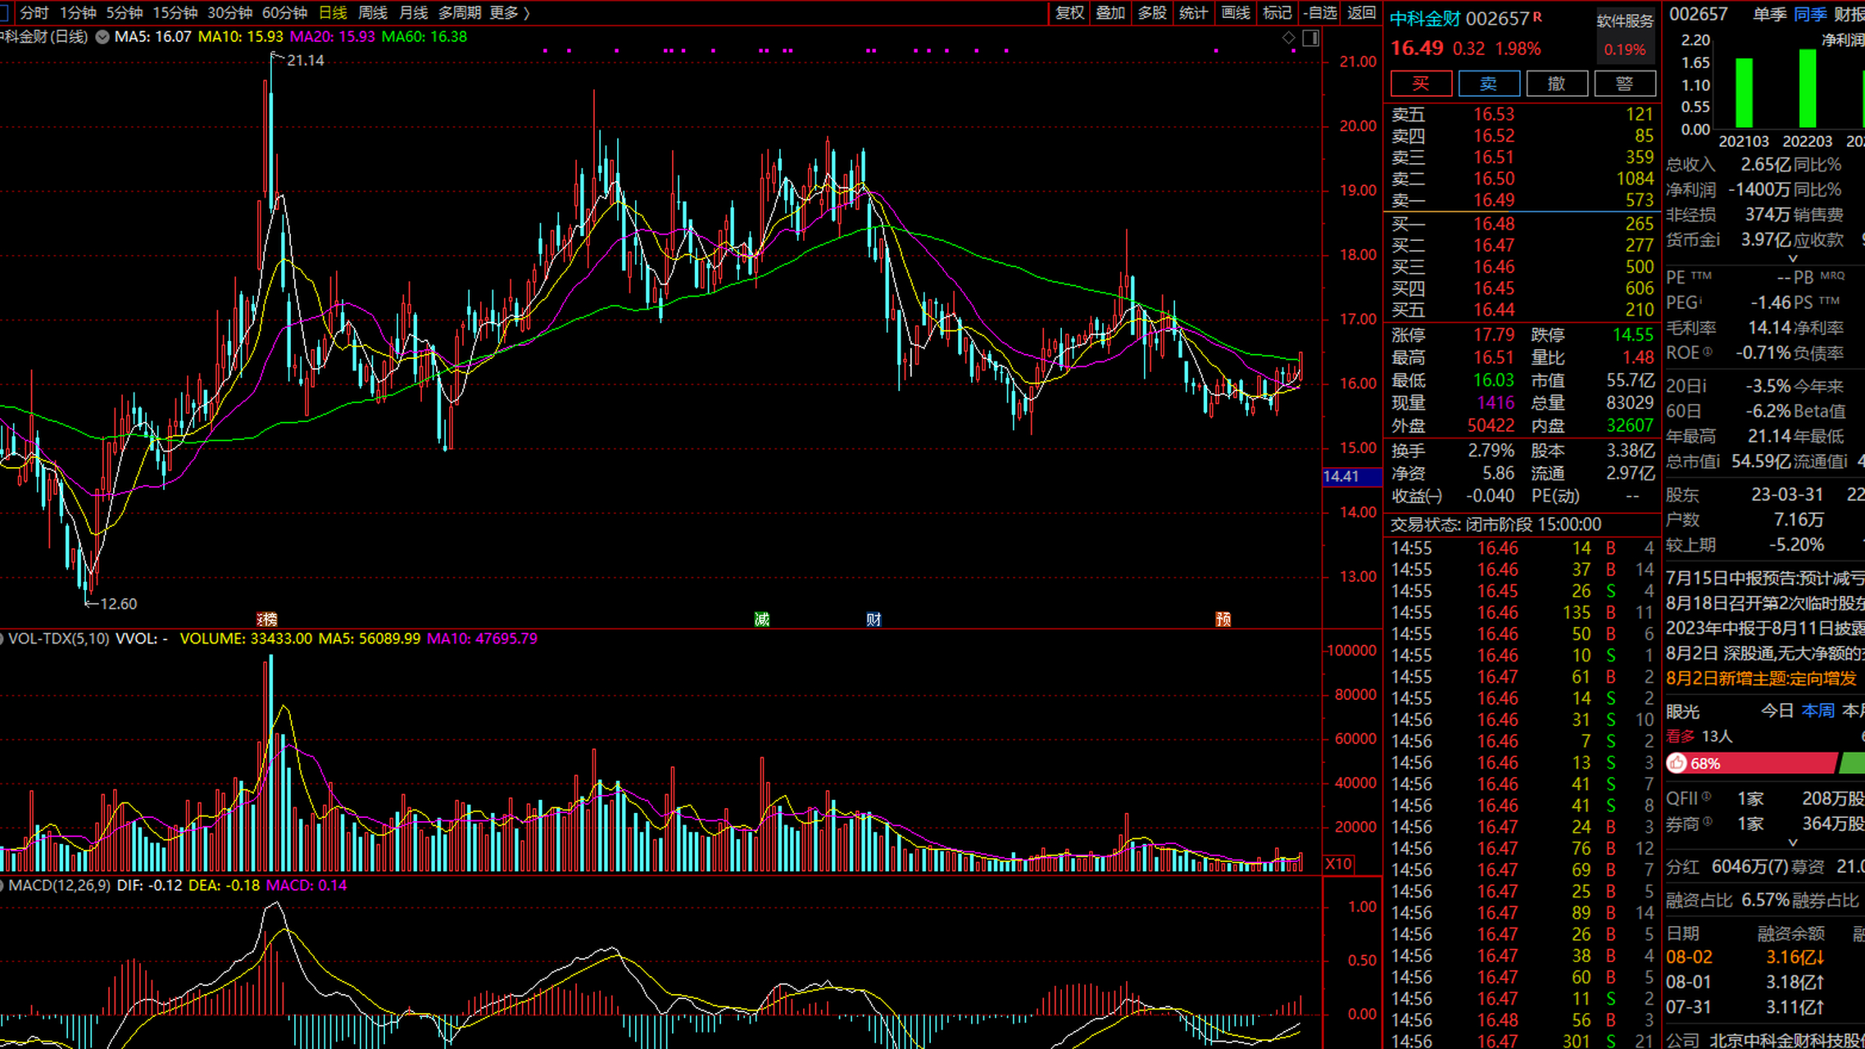Open the dropdown next to 中科金财(日线)

tap(102, 37)
